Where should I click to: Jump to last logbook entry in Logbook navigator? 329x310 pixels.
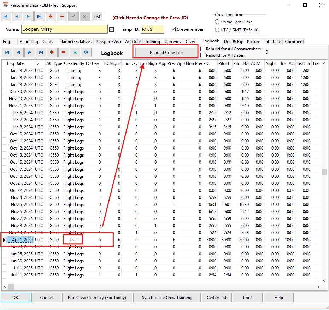tap(41, 52)
